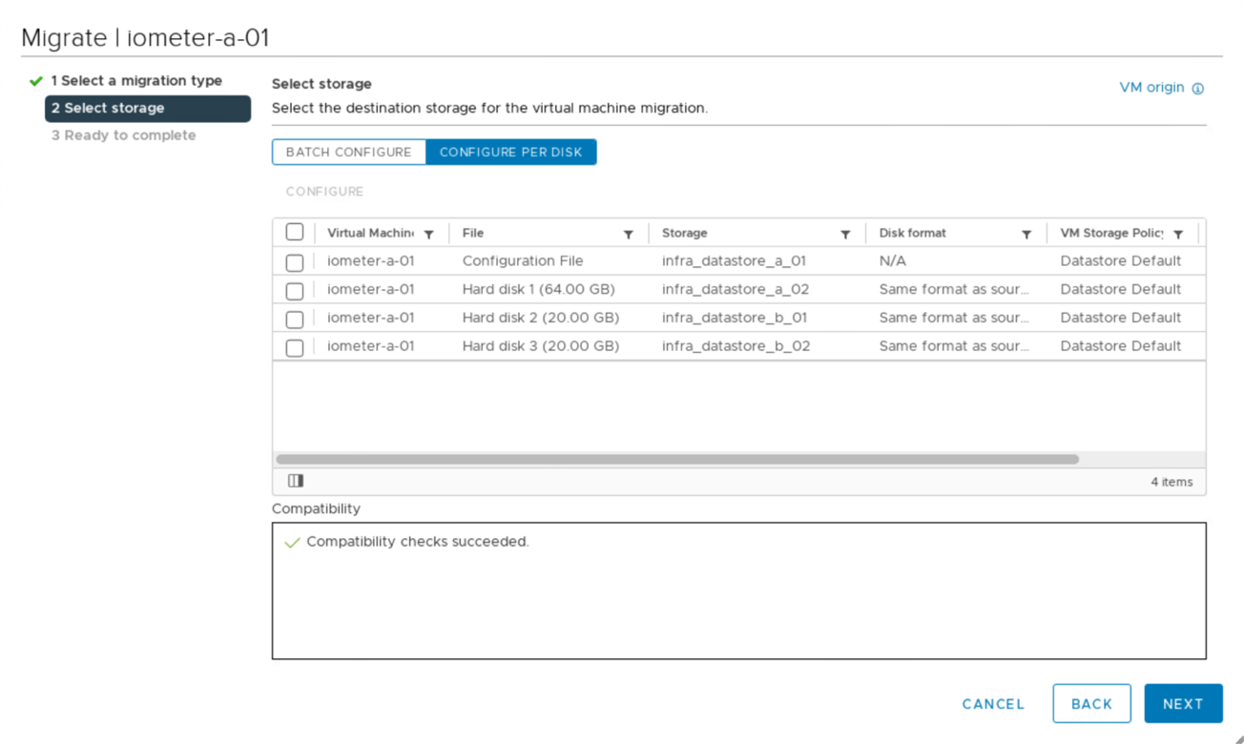Enable the Hard disk 3 row checkbox
Image resolution: width=1244 pixels, height=744 pixels.
coord(295,347)
